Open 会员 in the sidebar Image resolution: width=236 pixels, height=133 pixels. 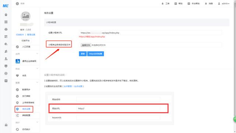(24, 75)
